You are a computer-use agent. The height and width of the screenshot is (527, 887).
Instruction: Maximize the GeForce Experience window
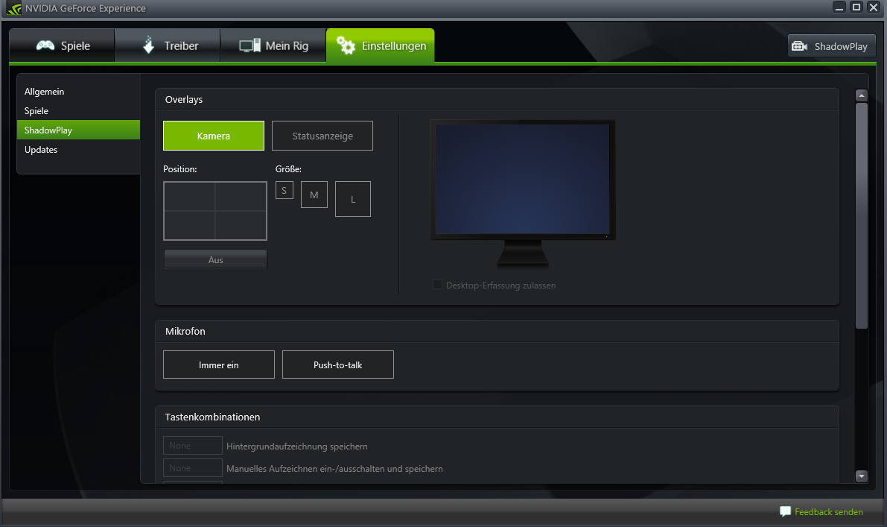[856, 7]
